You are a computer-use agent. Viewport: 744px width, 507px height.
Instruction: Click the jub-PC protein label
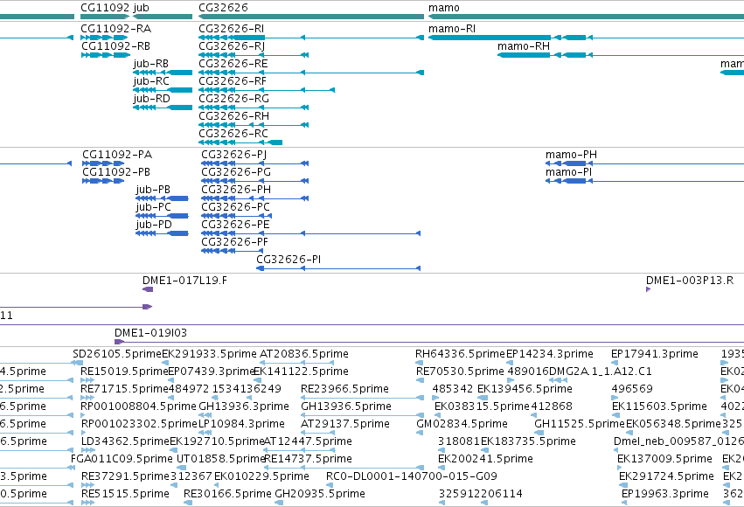pos(153,207)
